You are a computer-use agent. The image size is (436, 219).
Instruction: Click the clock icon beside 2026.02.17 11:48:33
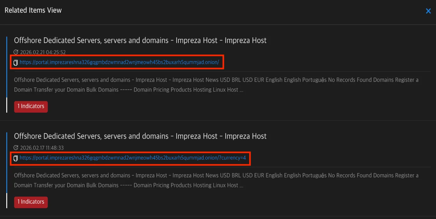16,148
